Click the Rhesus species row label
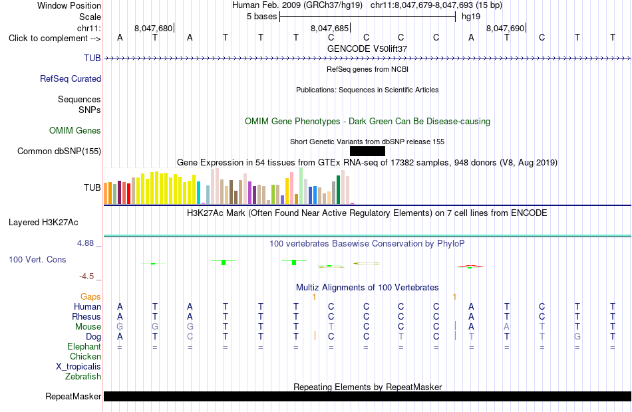This screenshot has height=412, width=632. (x=86, y=317)
